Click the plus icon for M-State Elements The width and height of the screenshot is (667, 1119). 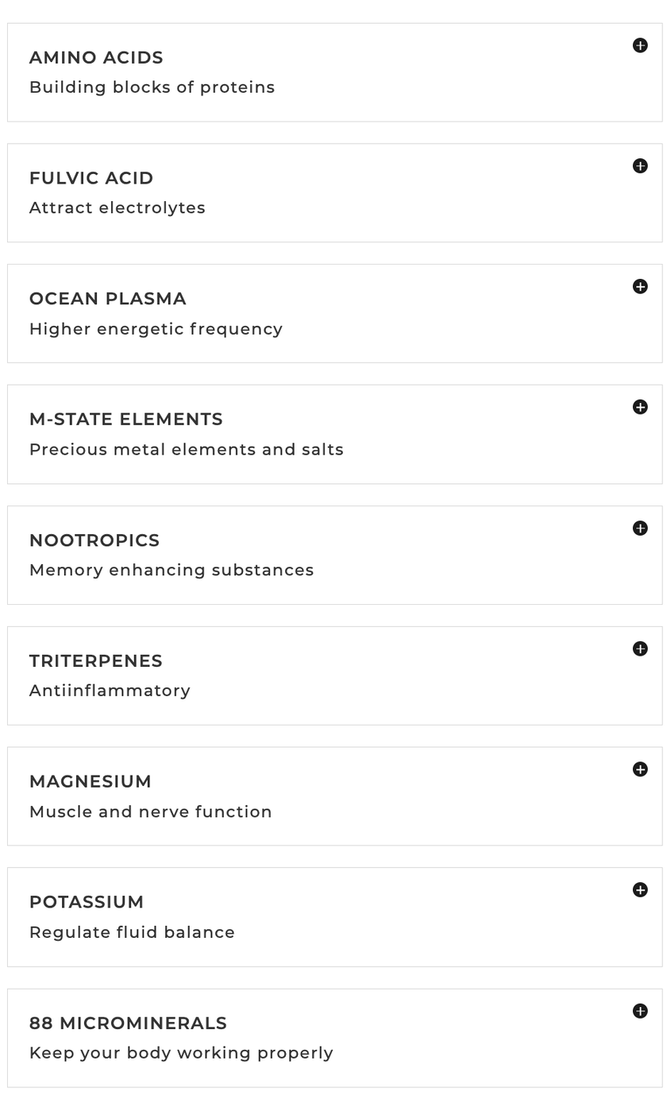click(640, 407)
